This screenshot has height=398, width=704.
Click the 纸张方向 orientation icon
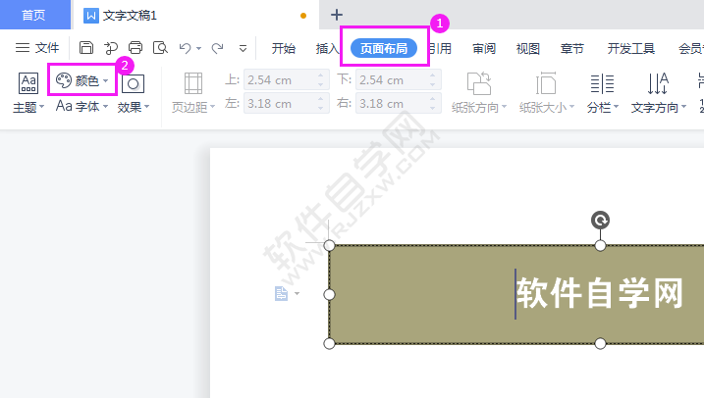point(479,83)
